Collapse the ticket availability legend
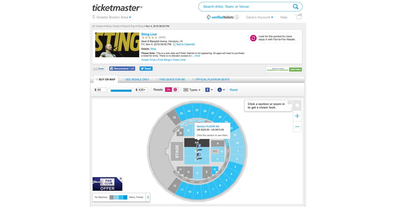Image resolution: width=396 pixels, height=207 pixels. pyautogui.click(x=148, y=197)
